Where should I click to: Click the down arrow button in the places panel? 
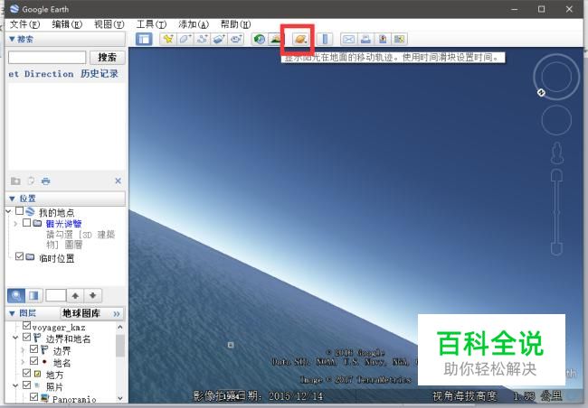[93, 296]
